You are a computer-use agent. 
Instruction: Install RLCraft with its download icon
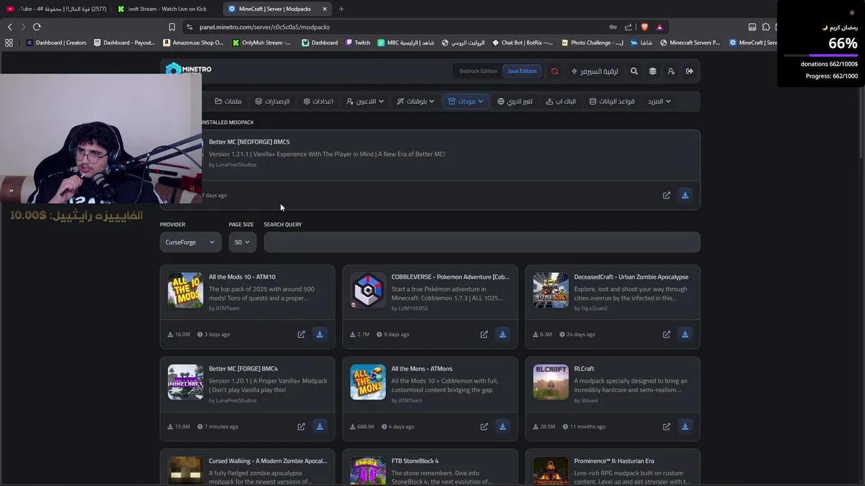(x=685, y=427)
